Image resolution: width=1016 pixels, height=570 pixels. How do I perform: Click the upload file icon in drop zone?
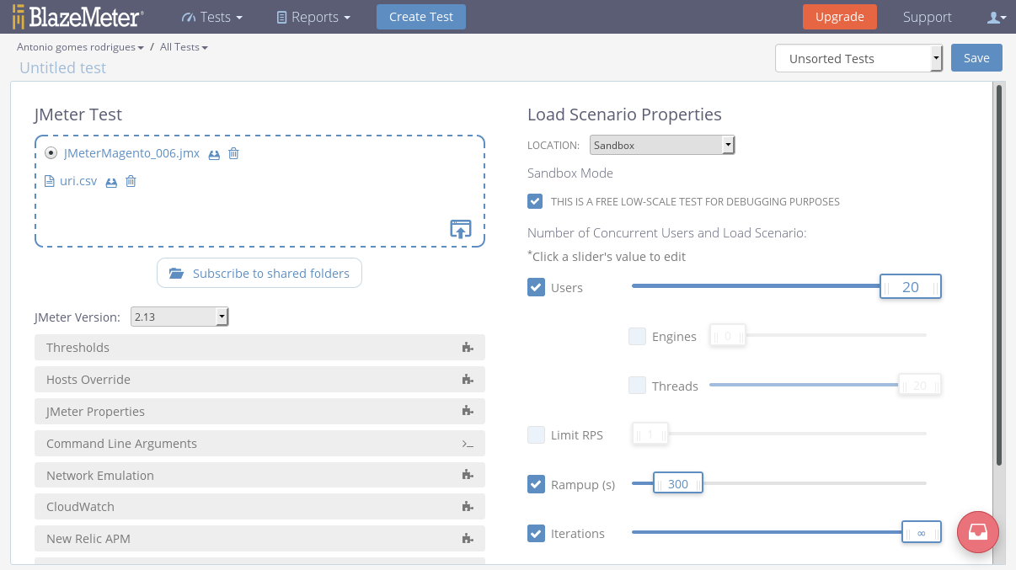pyautogui.click(x=460, y=228)
